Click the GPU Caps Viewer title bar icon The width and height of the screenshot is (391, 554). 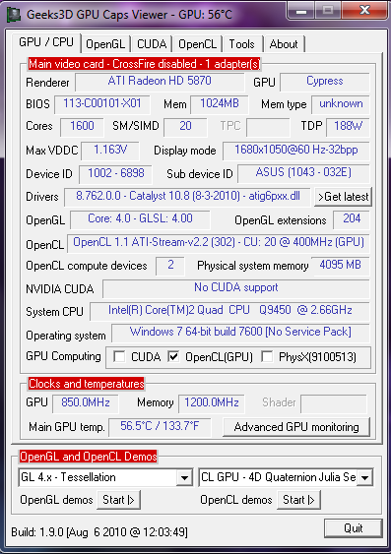[x=14, y=14]
